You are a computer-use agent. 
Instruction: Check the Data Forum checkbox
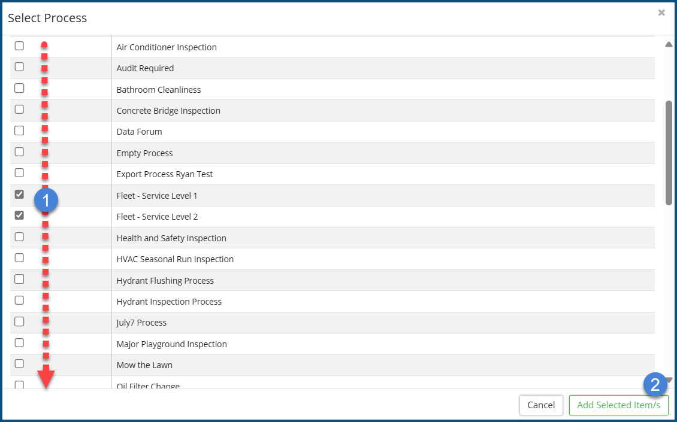(x=19, y=130)
